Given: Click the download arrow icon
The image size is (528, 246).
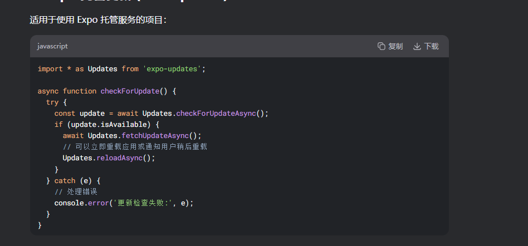Looking at the screenshot, I should click(x=417, y=46).
